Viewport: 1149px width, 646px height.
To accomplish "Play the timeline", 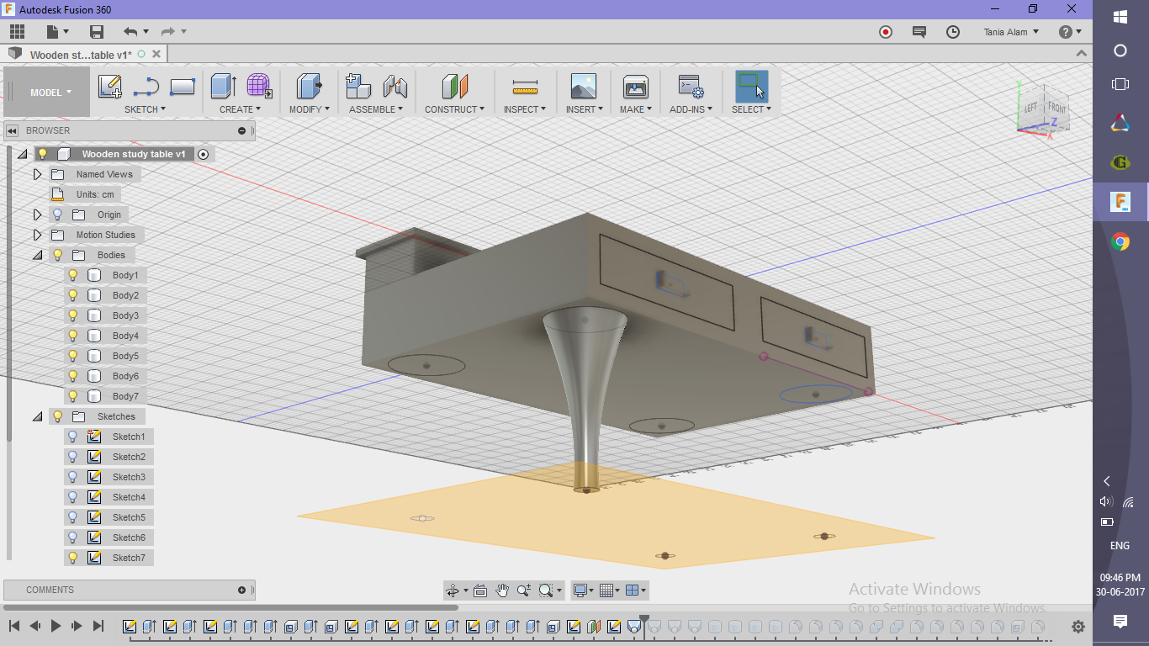I will [56, 627].
